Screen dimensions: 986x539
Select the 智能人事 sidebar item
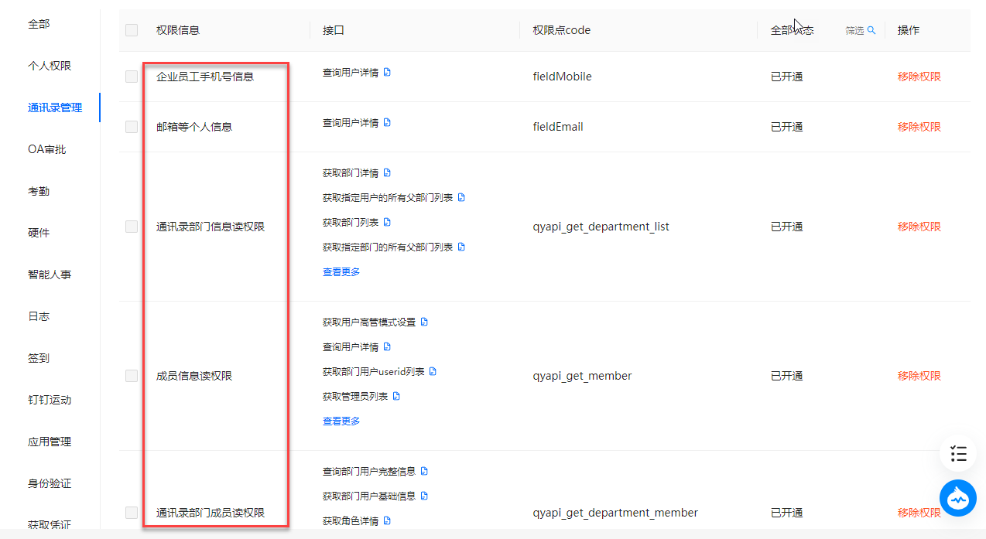click(x=50, y=275)
